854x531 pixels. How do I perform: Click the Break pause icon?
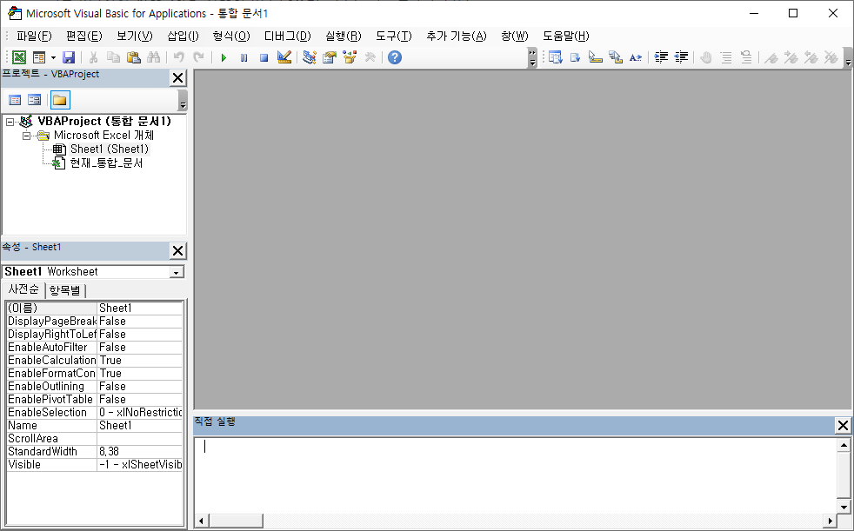click(x=244, y=57)
